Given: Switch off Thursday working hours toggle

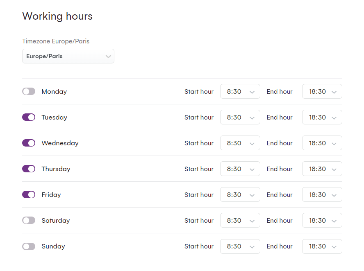Looking at the screenshot, I should (x=29, y=169).
